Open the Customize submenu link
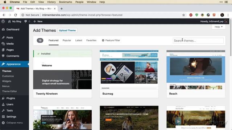This screenshot has height=130, width=232. click(8, 76)
